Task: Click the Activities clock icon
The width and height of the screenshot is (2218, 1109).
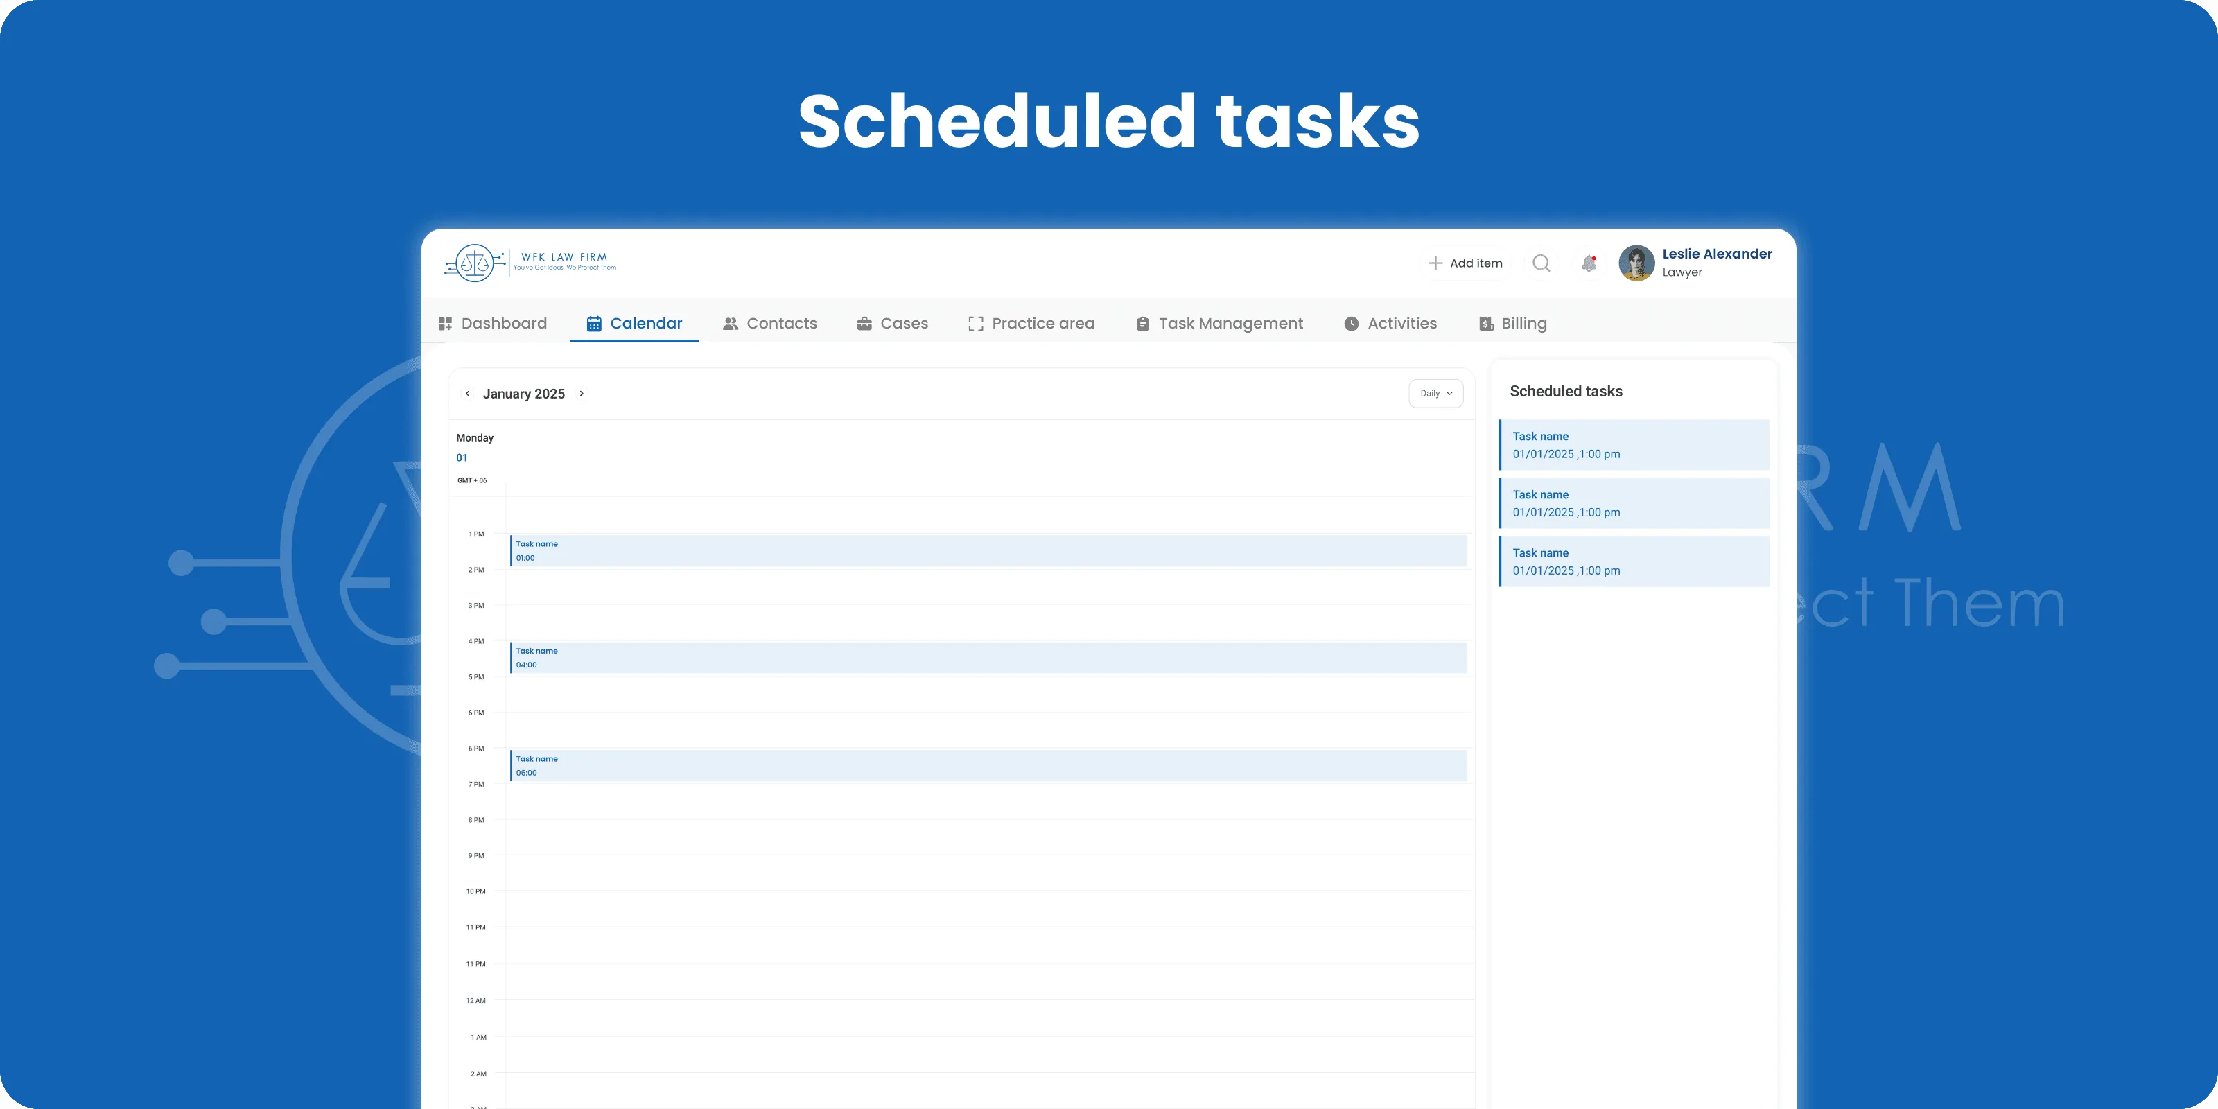Action: 1352,324
